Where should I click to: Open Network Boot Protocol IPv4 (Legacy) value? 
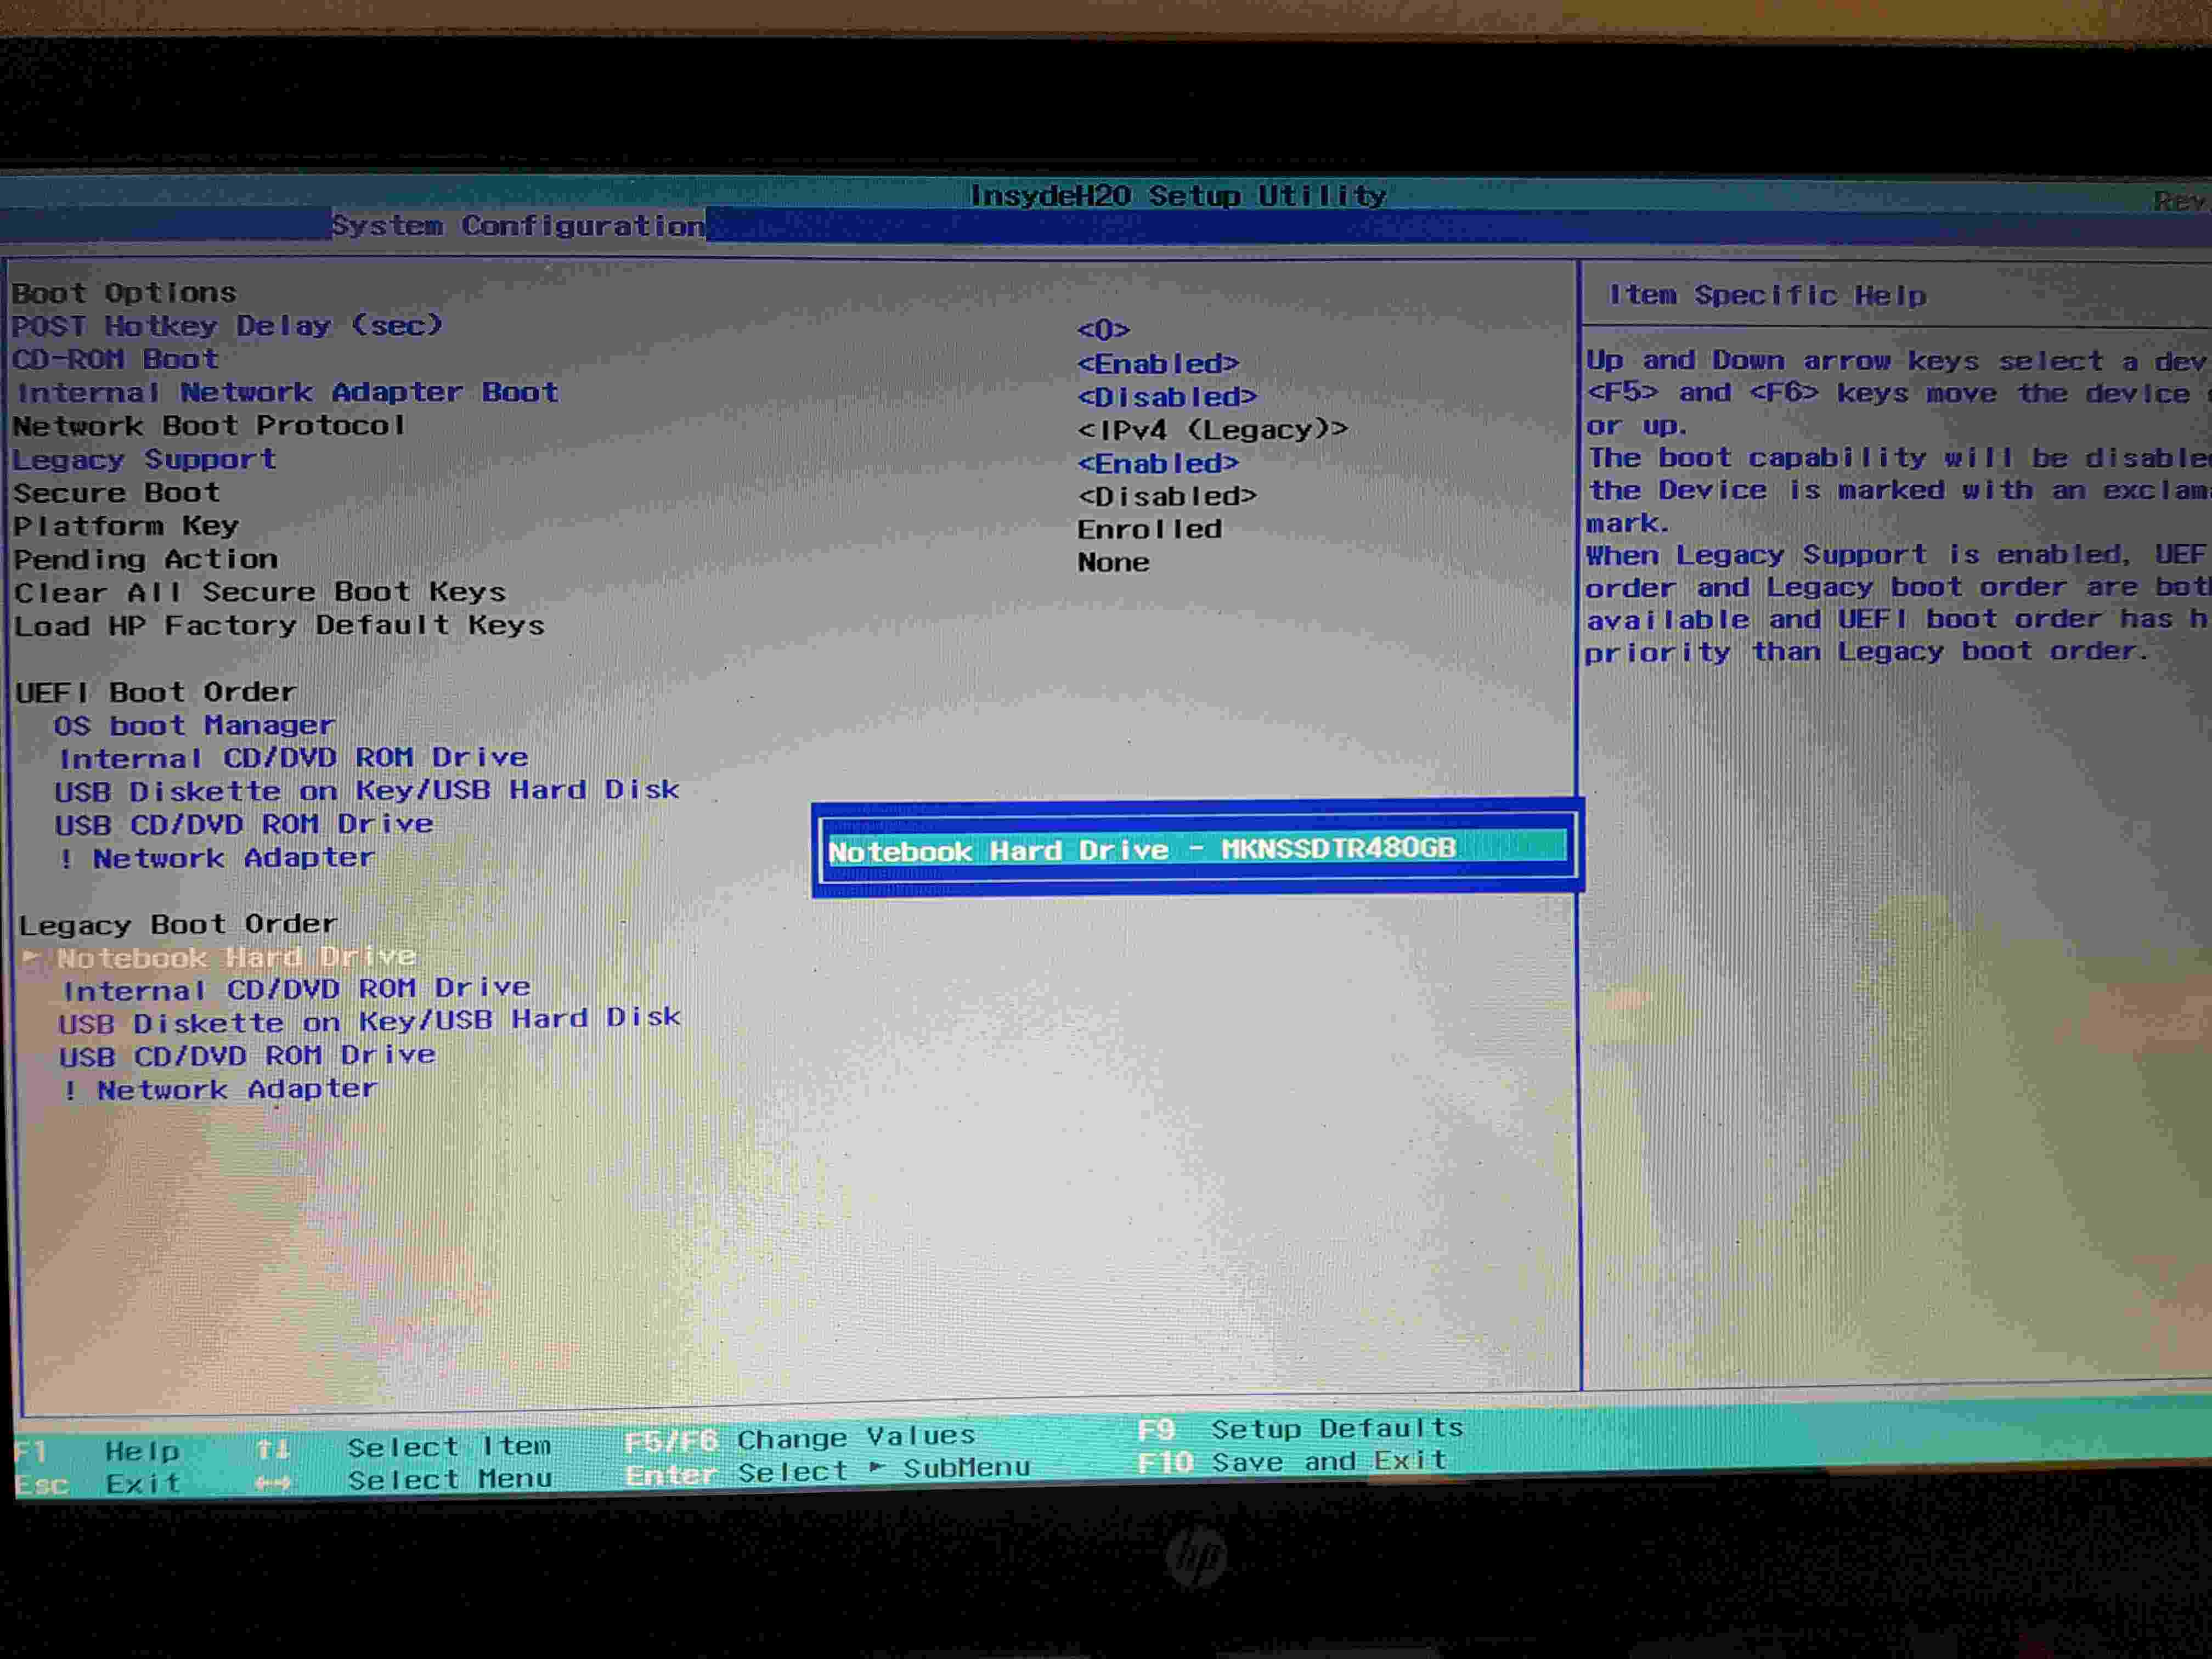[1212, 430]
